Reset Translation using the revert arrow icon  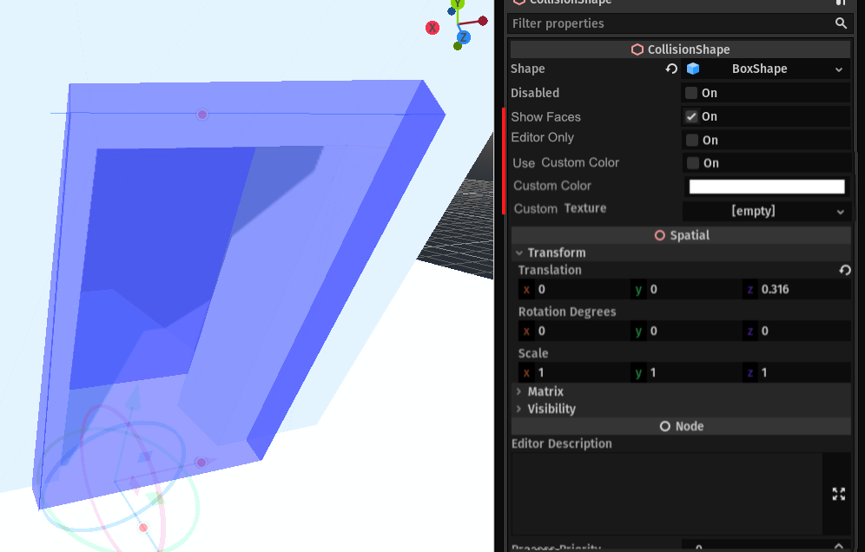click(x=844, y=270)
